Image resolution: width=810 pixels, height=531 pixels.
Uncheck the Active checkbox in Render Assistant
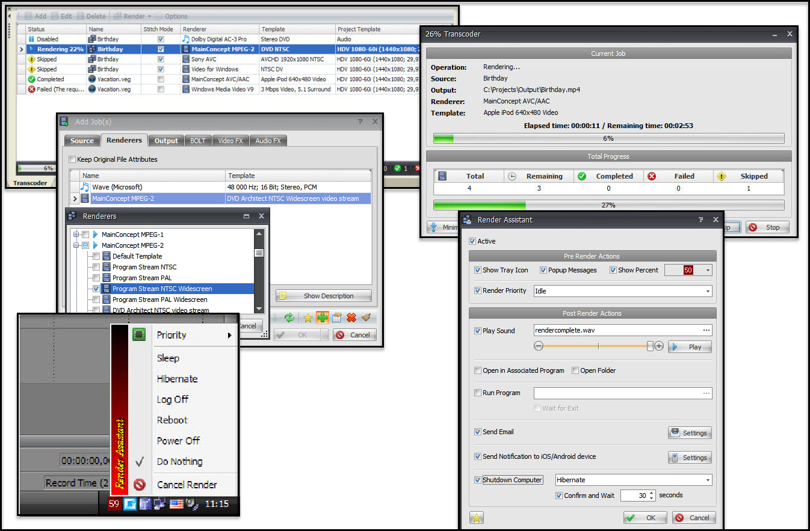(x=473, y=241)
